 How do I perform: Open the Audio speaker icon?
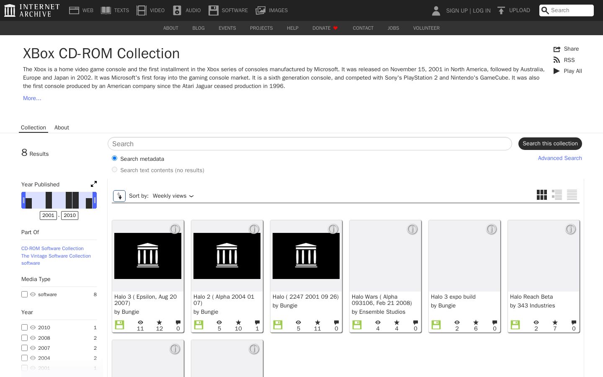tap(177, 10)
